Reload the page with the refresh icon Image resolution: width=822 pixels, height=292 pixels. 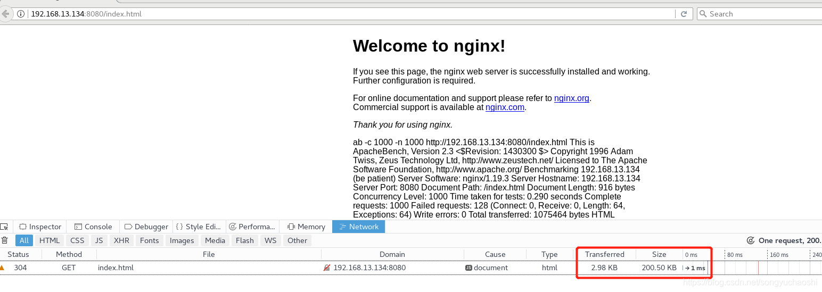[x=684, y=14]
